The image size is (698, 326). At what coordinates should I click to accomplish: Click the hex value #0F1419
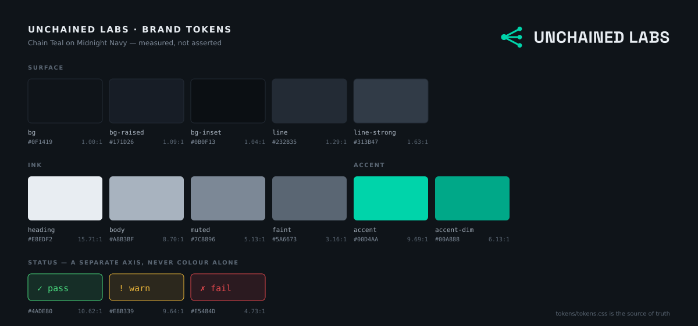tap(40, 142)
